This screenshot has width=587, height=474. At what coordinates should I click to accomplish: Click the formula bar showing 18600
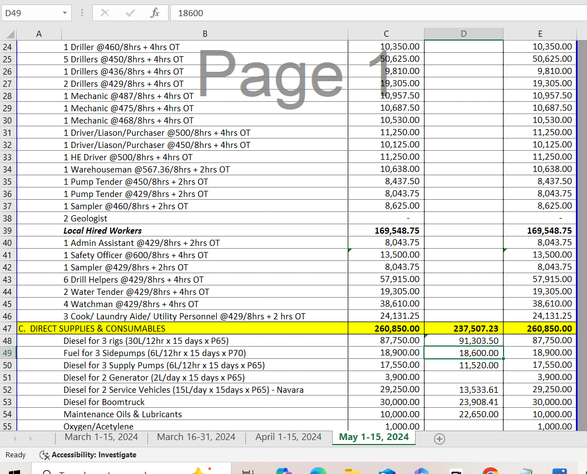tap(378, 13)
